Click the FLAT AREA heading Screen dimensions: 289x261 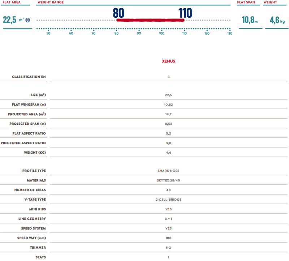pyautogui.click(x=12, y=2)
